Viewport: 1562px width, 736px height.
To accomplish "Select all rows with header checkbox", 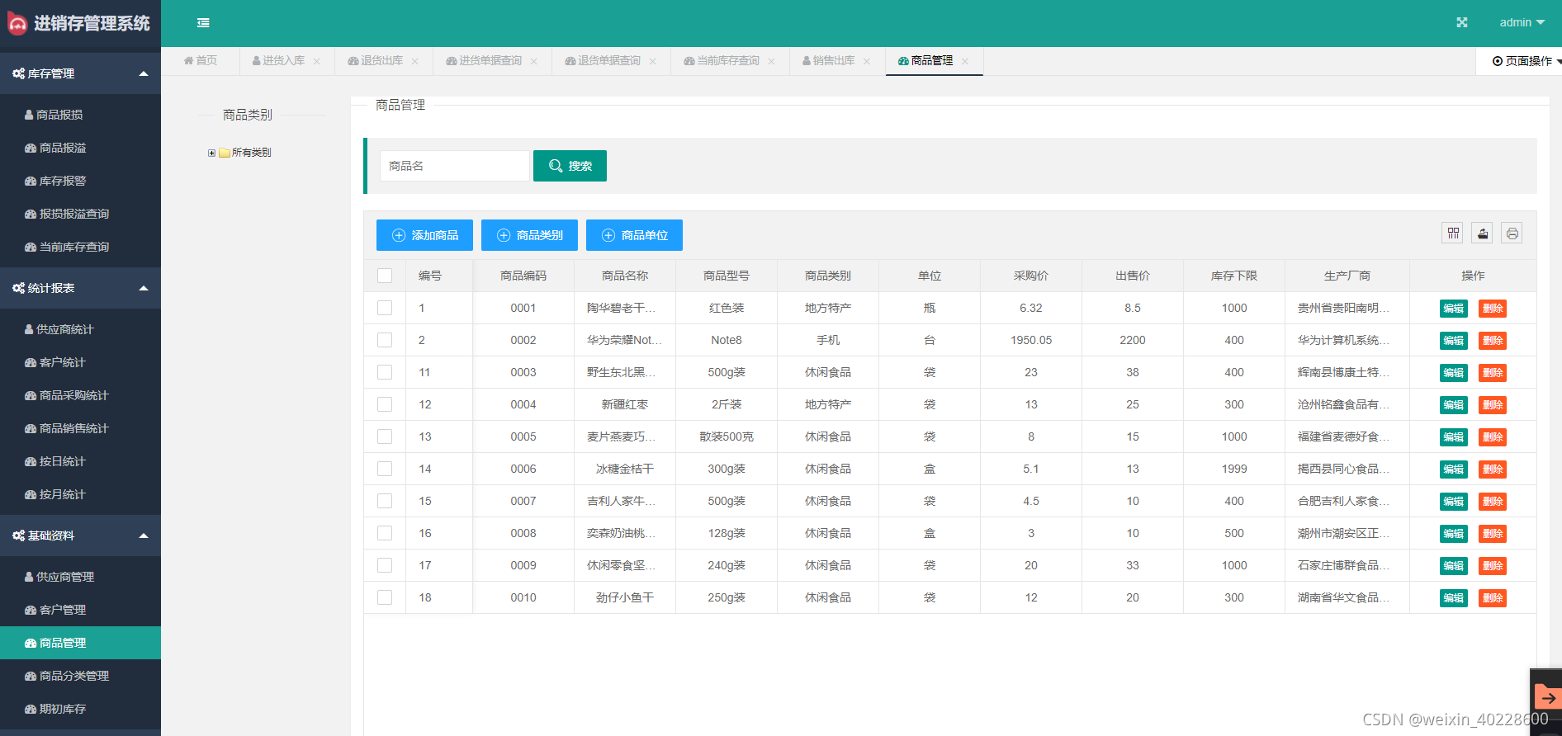I will (385, 276).
